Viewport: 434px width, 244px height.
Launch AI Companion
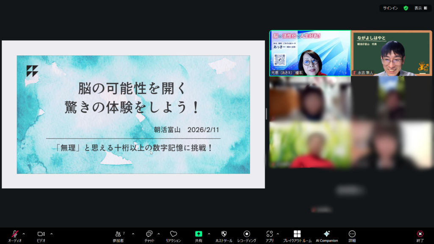327,234
